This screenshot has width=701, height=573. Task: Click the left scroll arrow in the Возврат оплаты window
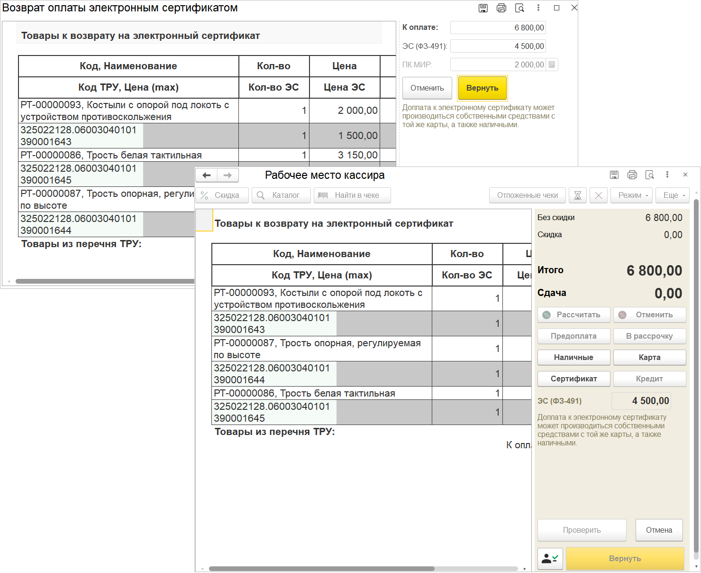click(8, 281)
